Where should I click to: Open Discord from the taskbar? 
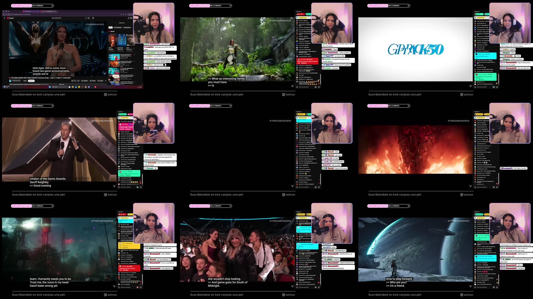(x=89, y=87)
